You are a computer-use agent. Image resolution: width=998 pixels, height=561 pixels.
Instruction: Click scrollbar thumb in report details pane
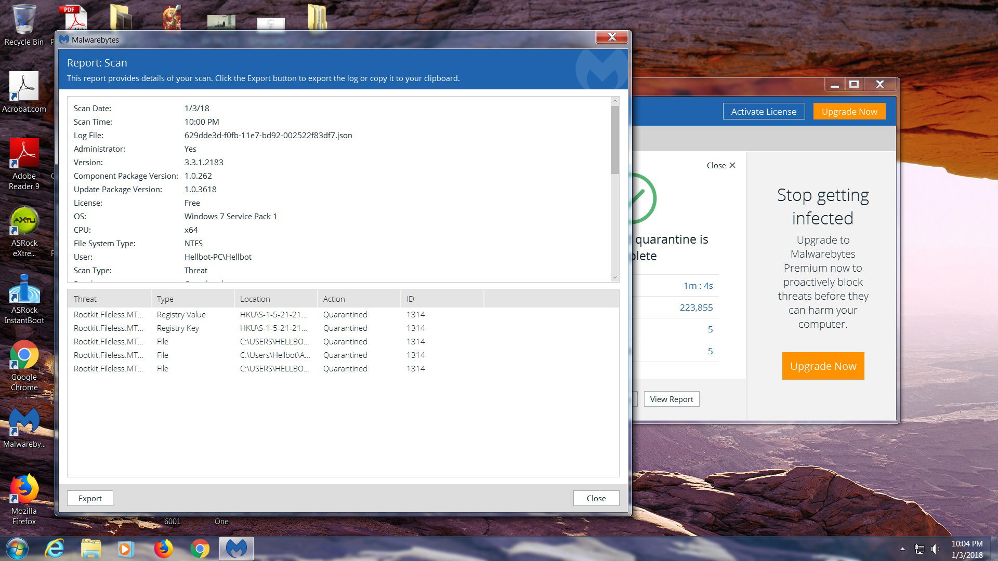[x=615, y=140]
